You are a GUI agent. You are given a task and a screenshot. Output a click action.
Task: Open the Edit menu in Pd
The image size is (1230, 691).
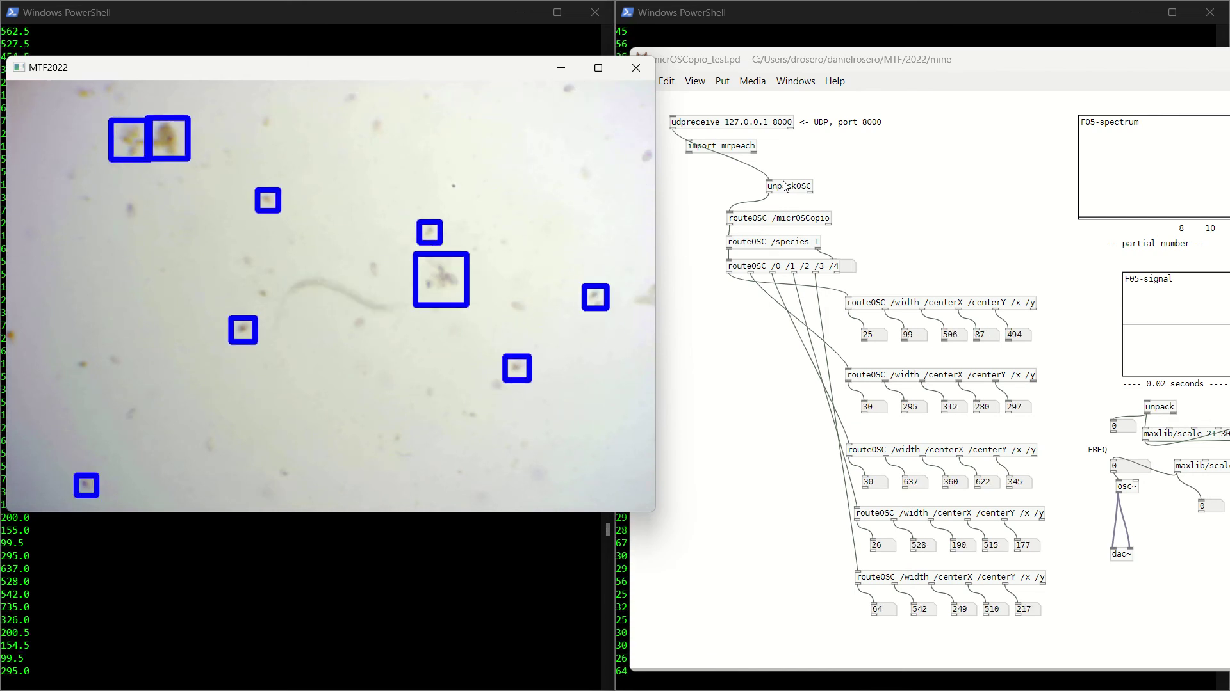tap(666, 81)
